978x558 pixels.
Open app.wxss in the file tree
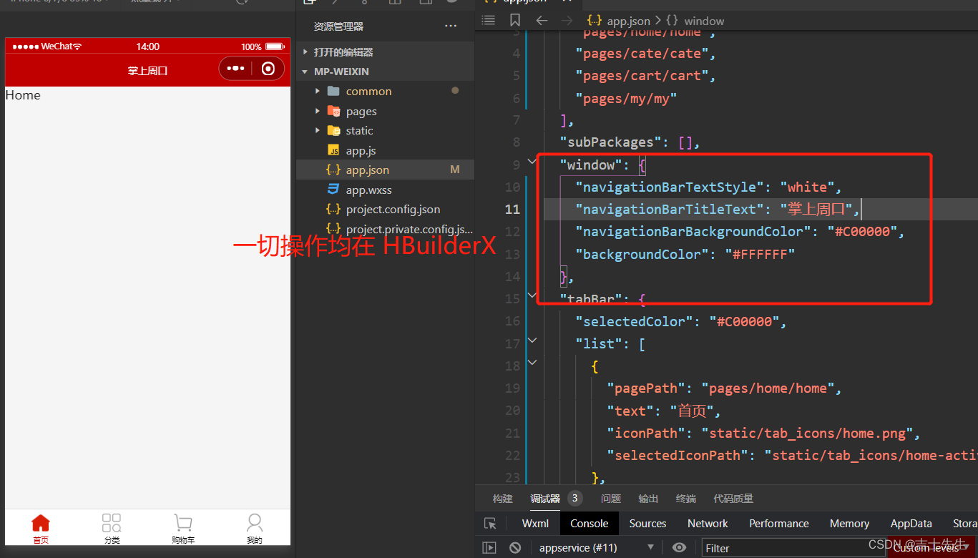[x=385, y=190]
